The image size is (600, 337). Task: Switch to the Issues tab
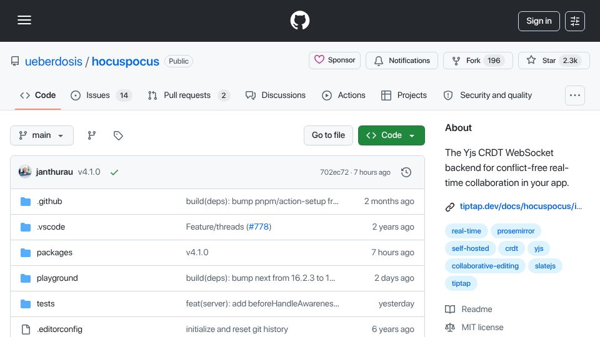pos(101,95)
